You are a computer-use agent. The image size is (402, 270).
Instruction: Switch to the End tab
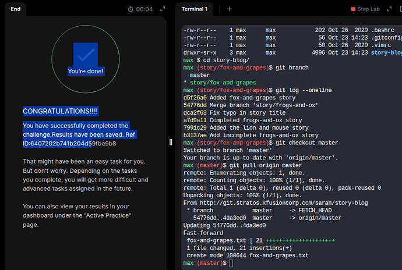coord(16,9)
